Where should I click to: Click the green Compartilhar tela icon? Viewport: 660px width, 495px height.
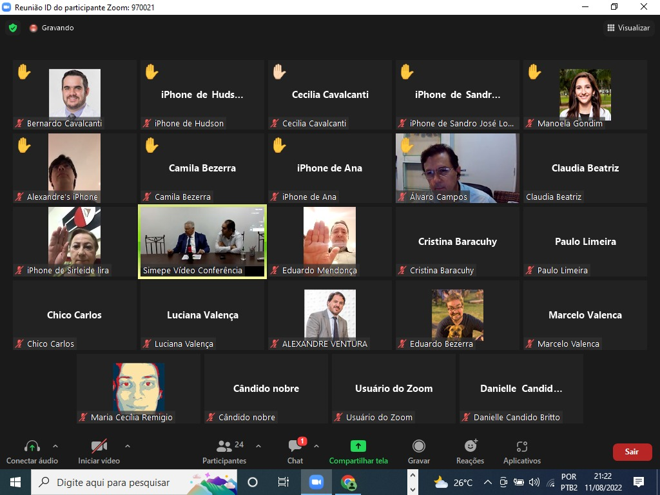click(358, 446)
